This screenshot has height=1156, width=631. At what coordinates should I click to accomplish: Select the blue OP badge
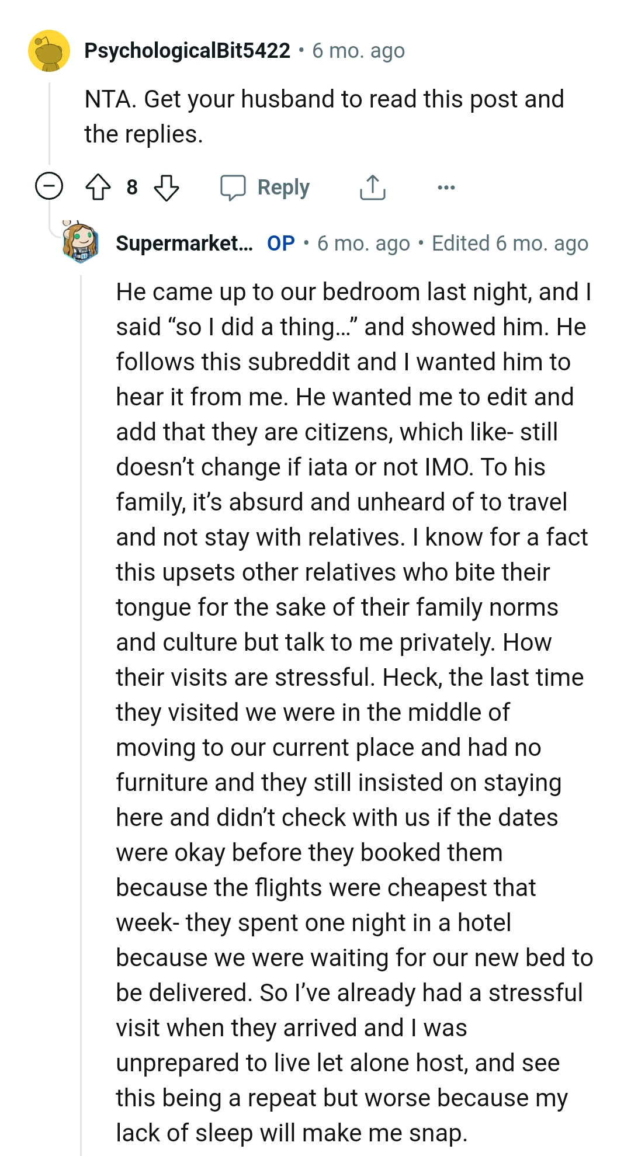point(279,243)
